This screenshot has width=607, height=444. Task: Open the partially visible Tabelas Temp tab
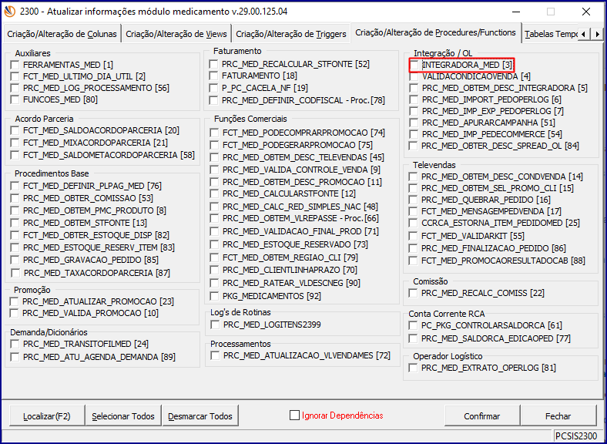tap(551, 34)
